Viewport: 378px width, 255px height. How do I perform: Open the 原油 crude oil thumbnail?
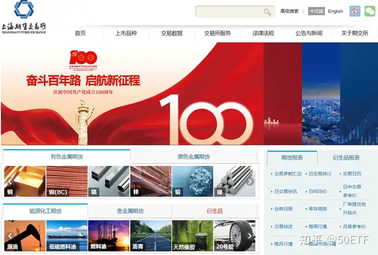click(25, 236)
